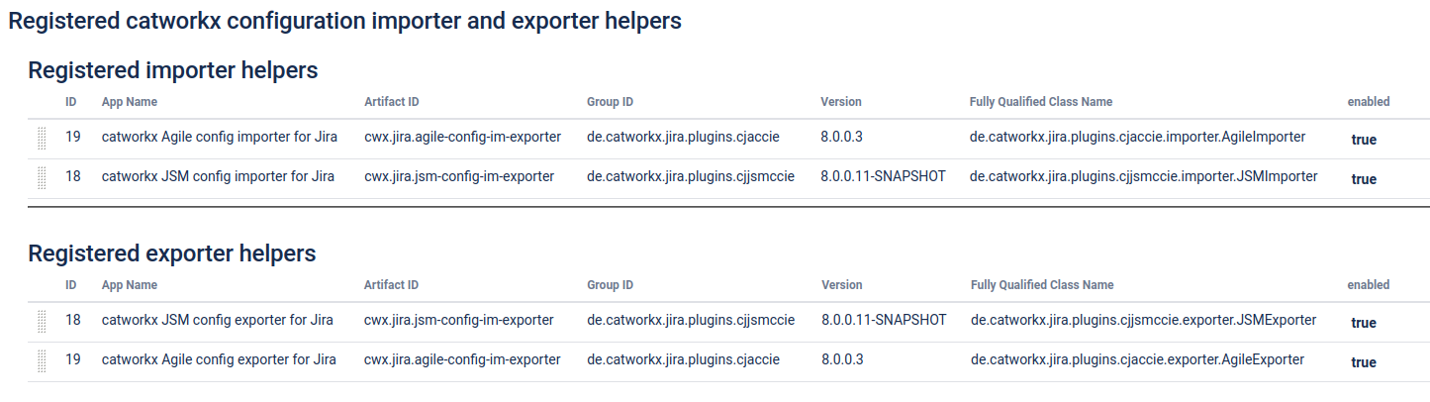
Task: Click the JSMExporter fully qualified class name
Action: pos(1143,320)
